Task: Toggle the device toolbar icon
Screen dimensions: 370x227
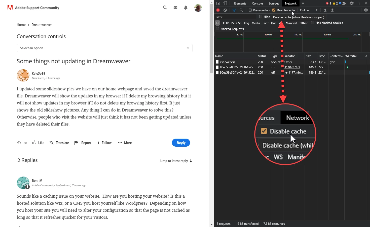Action: pyautogui.click(x=225, y=3)
